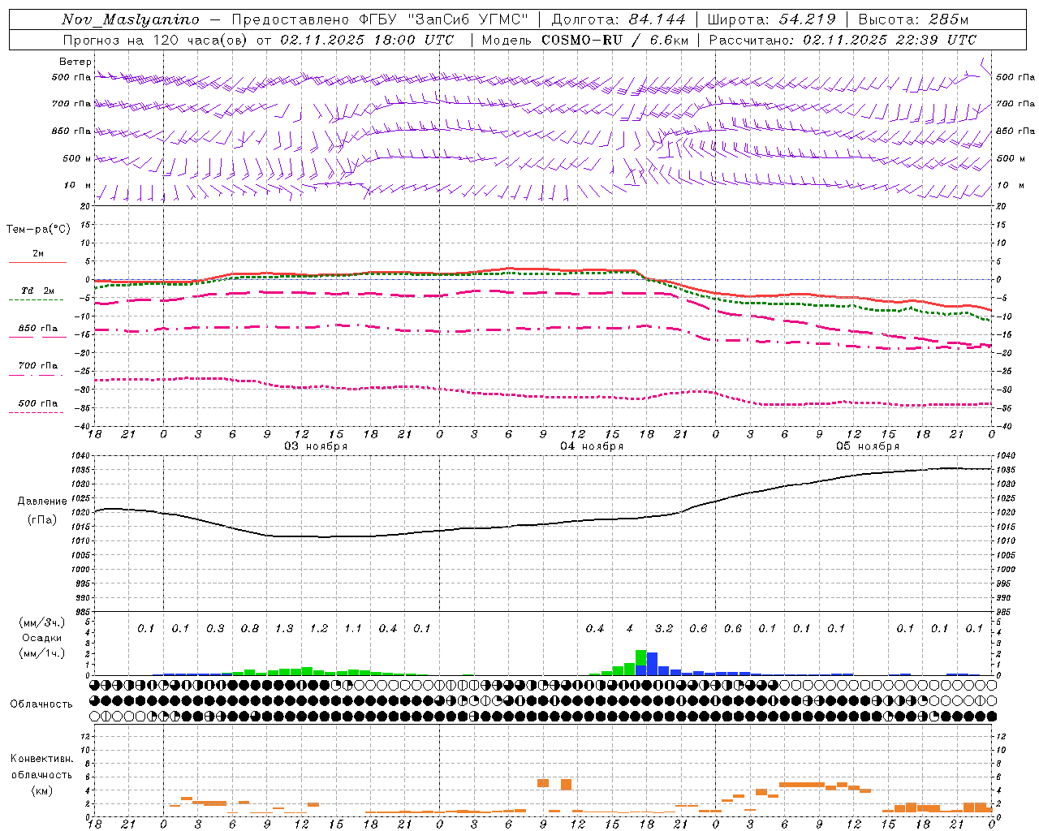
Task: Click the 'Тем-ра(°C)' temperature label
Action: [x=38, y=230]
